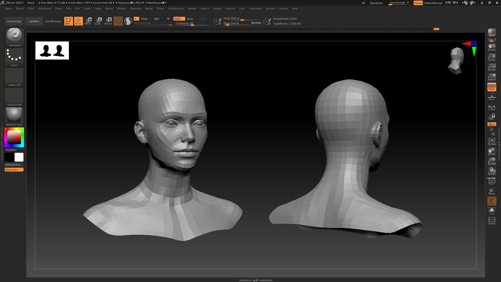Click the Move view icon on right shelf
The height and width of the screenshot is (282, 501).
coord(492,151)
